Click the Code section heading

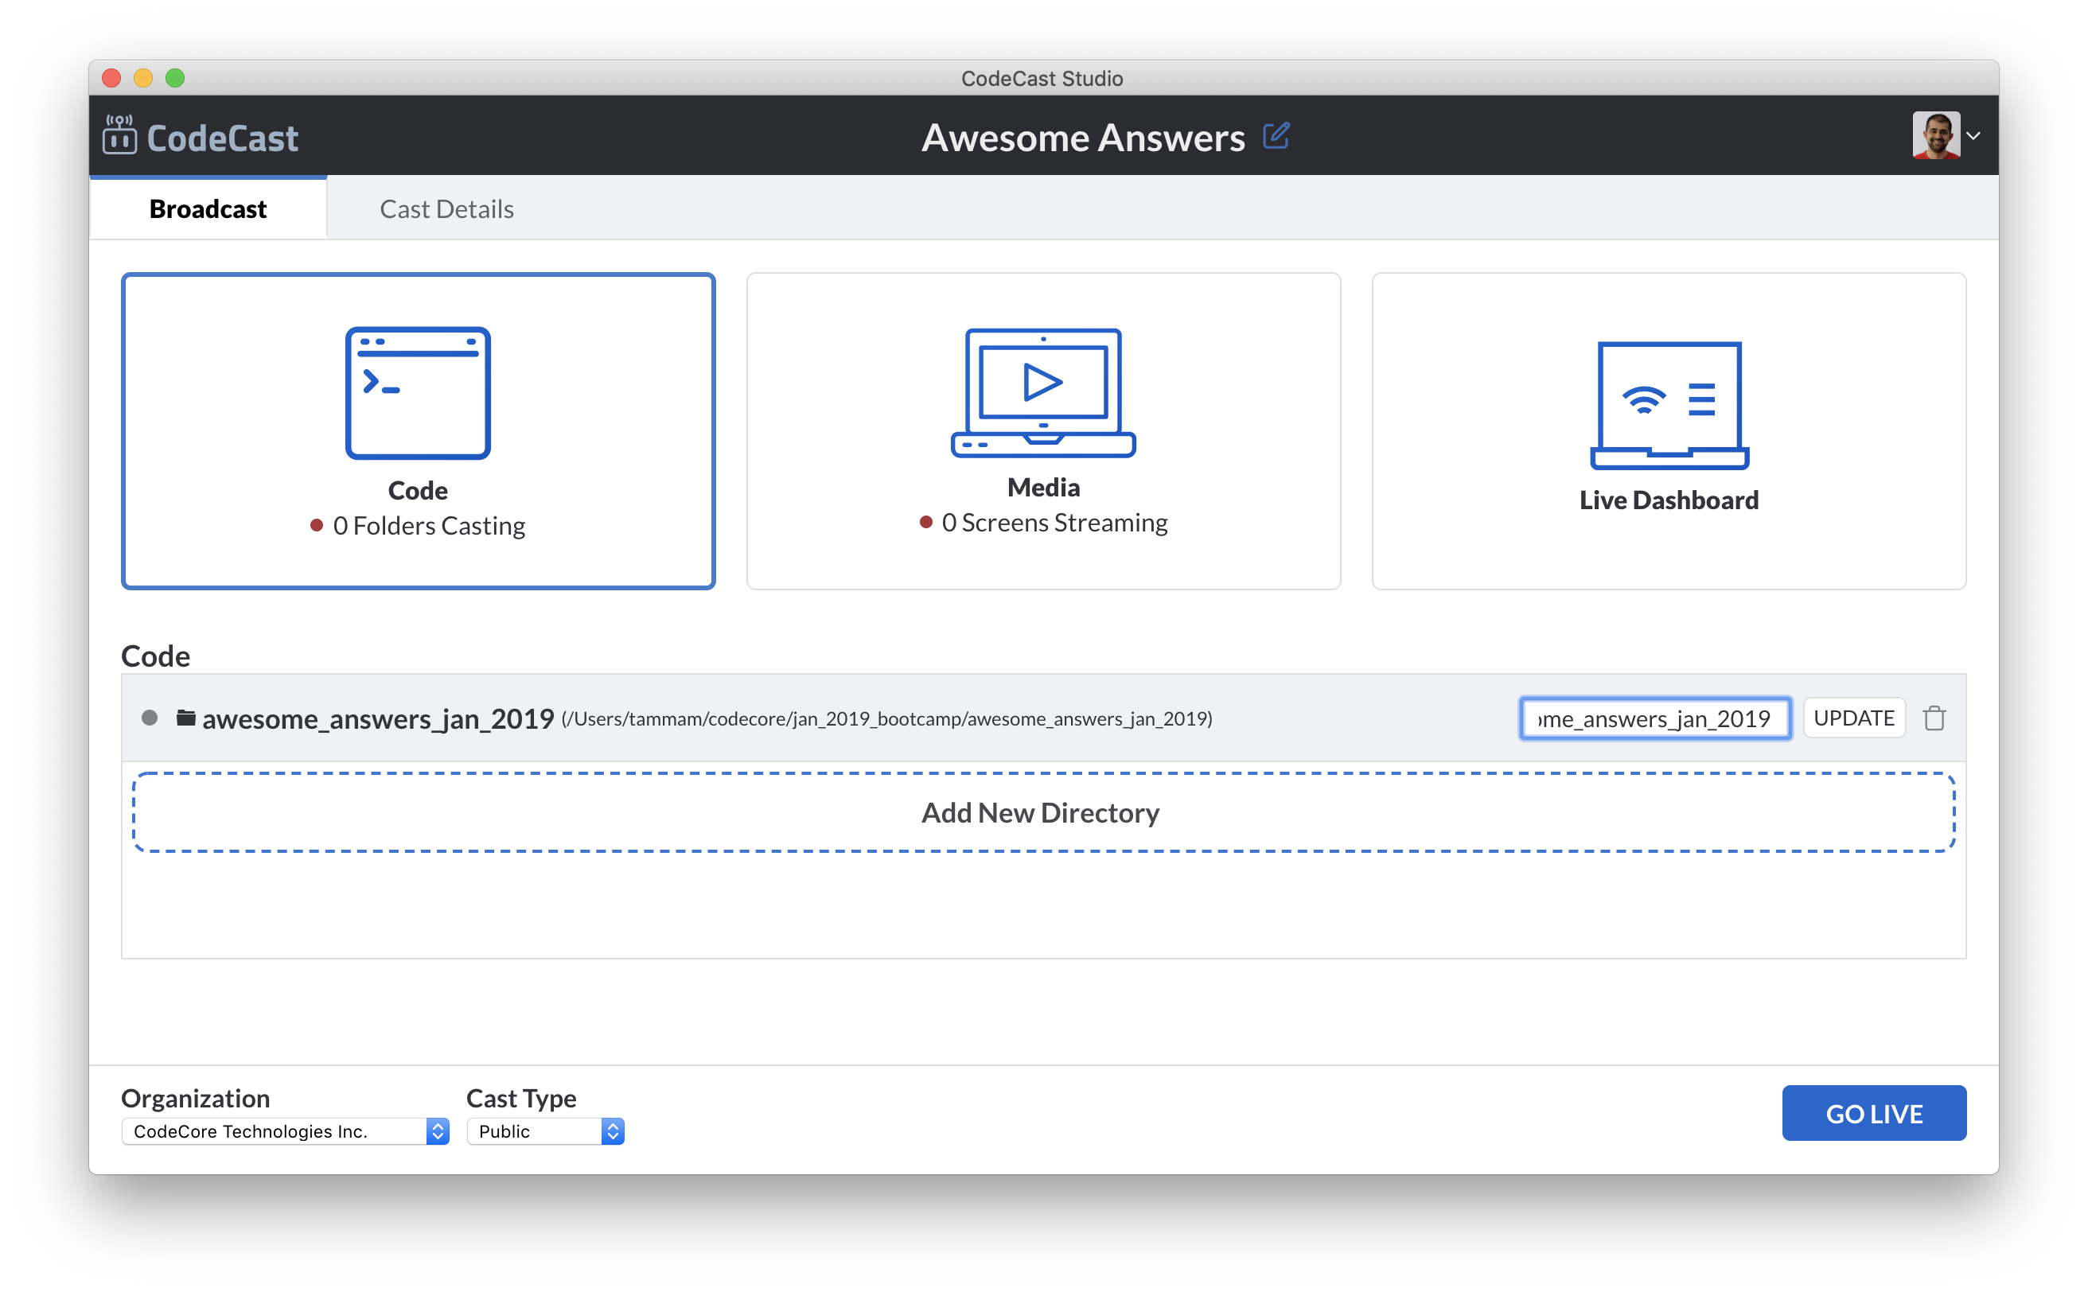point(155,656)
